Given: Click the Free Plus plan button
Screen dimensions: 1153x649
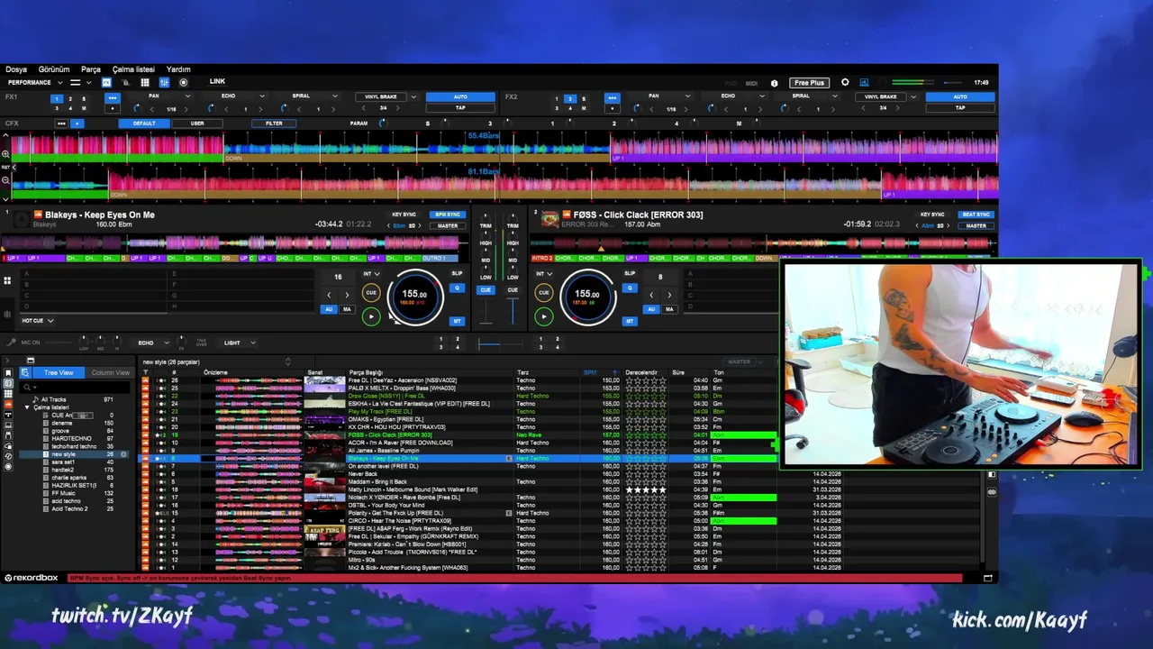Looking at the screenshot, I should point(809,83).
